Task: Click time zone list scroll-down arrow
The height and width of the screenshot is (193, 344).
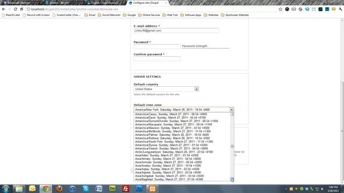Action: click(x=232, y=179)
